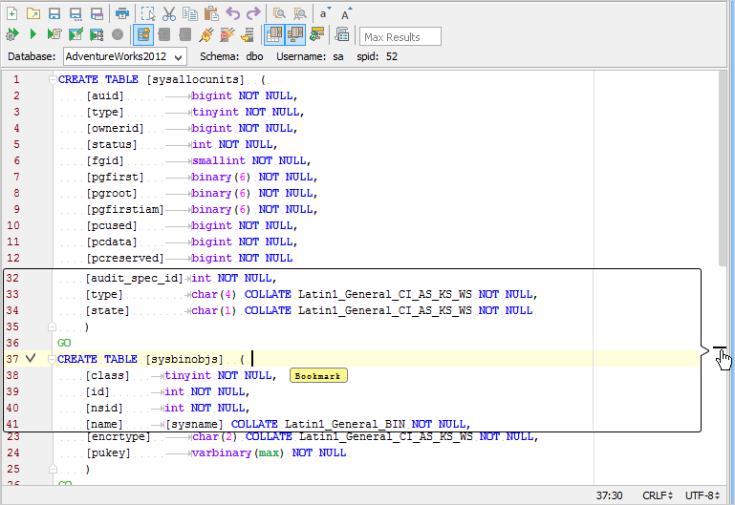Toggle the second results layout button

tap(295, 35)
